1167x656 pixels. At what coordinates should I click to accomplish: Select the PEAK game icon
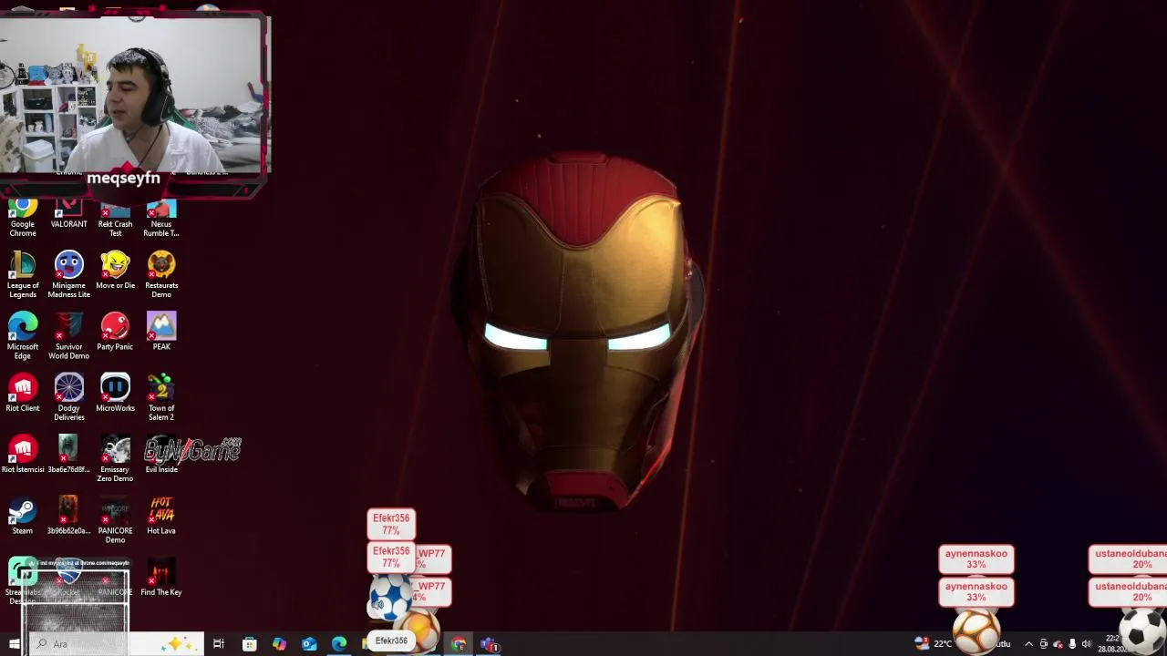(161, 332)
